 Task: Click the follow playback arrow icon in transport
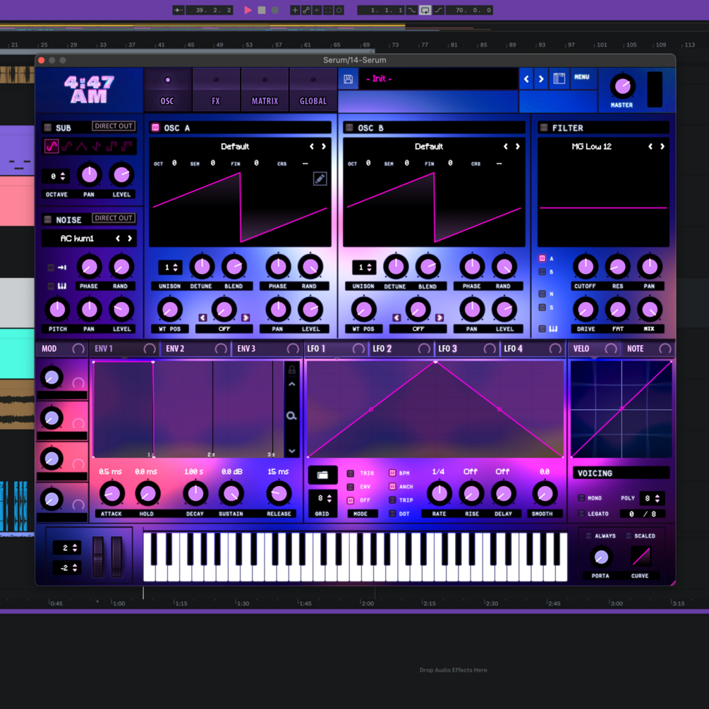tap(178, 10)
